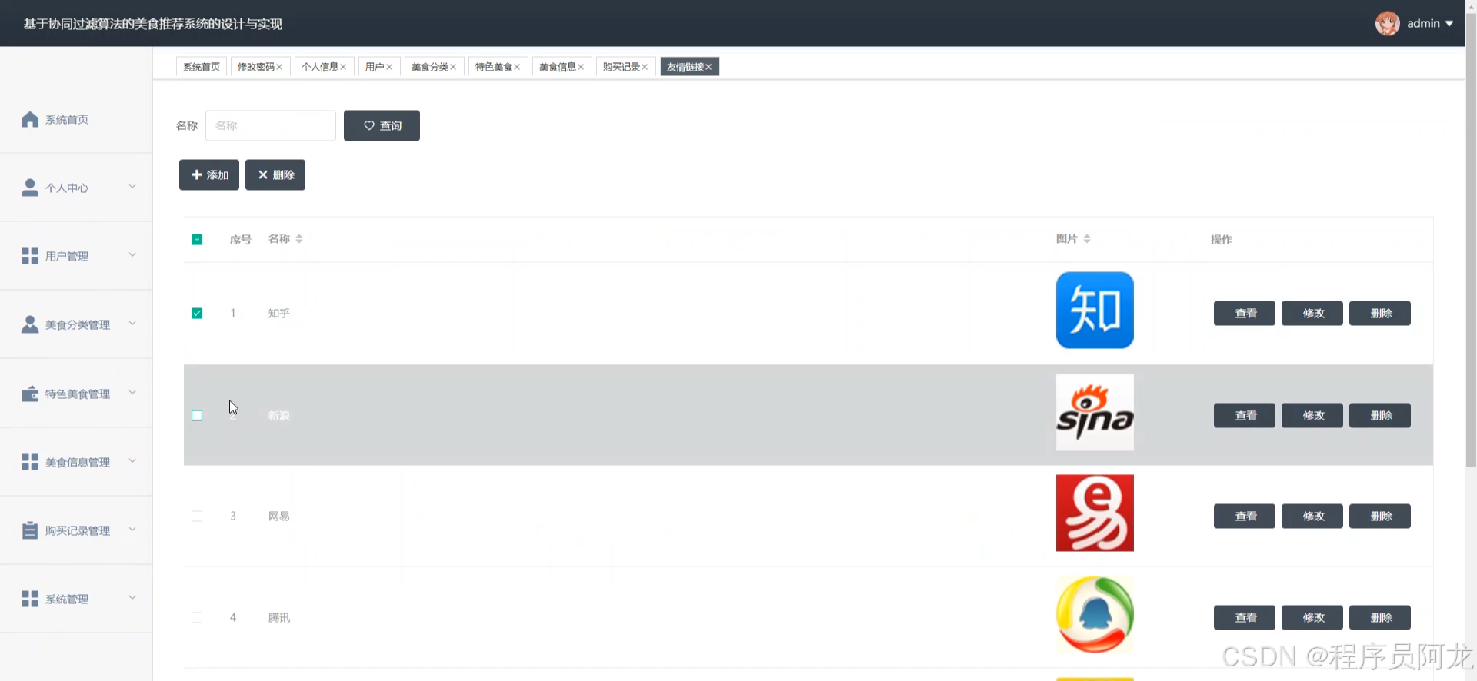Image resolution: width=1477 pixels, height=681 pixels.
Task: Close the 美食分类 tab
Action: point(453,67)
